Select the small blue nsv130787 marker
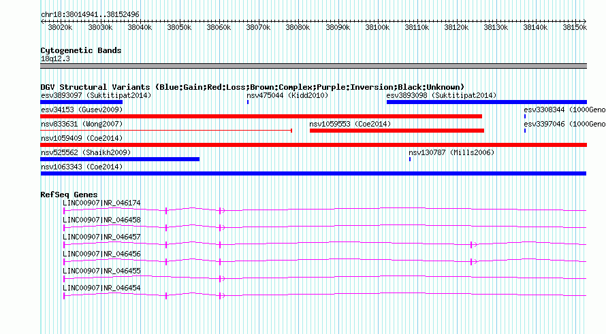Viewport: 606px width, 334px height. 410,159
